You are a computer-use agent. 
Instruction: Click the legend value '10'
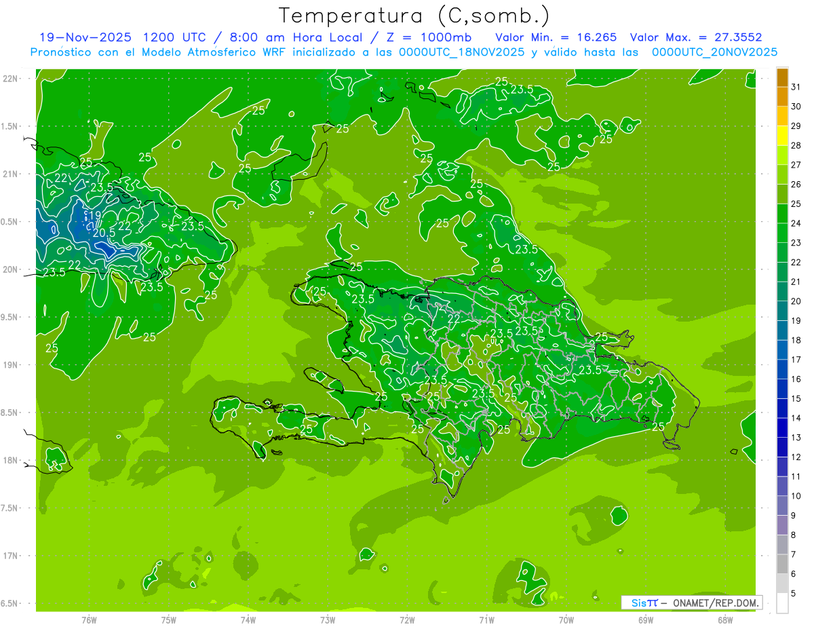tap(796, 496)
